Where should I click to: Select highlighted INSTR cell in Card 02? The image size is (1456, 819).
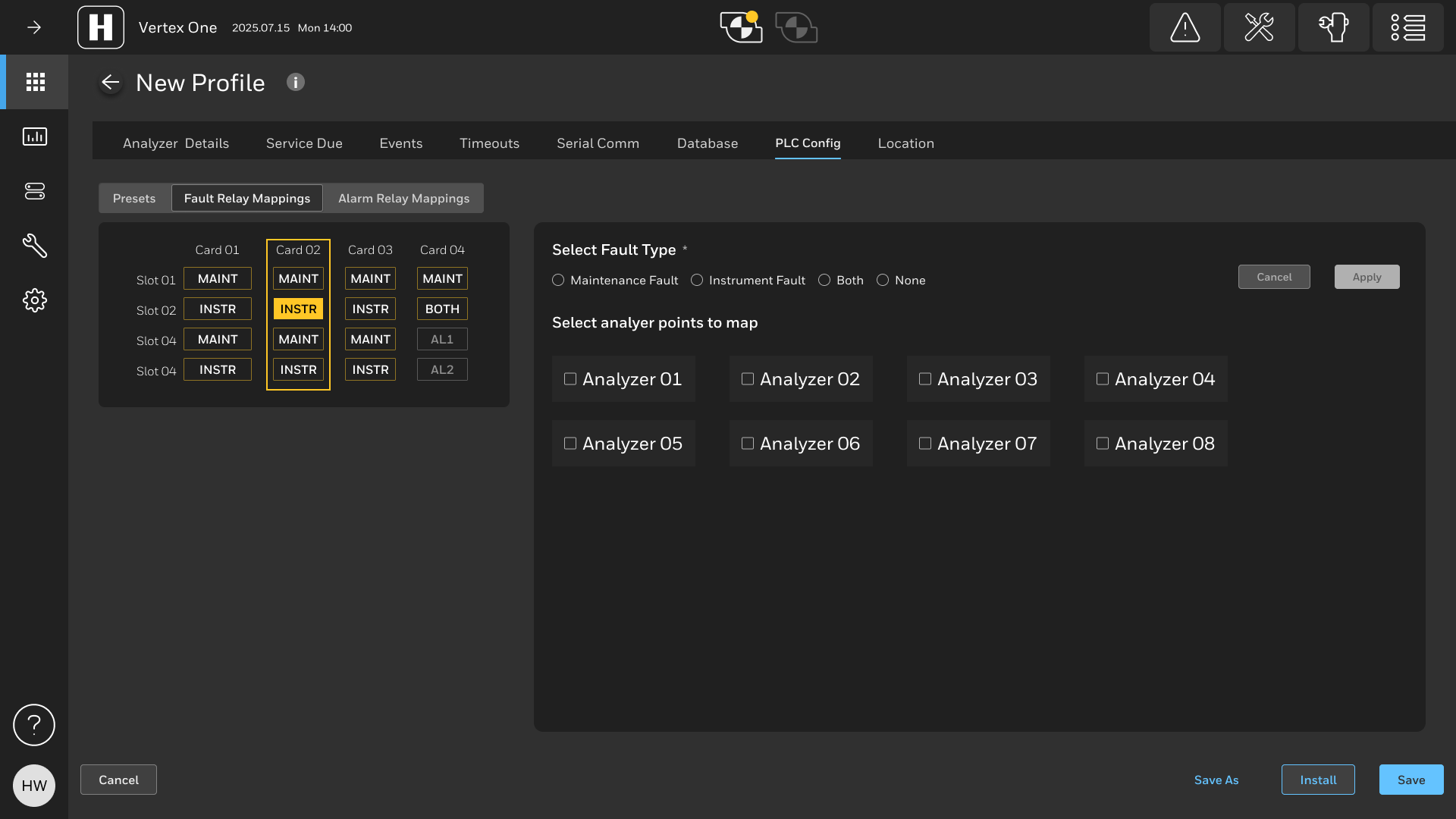pyautogui.click(x=298, y=309)
